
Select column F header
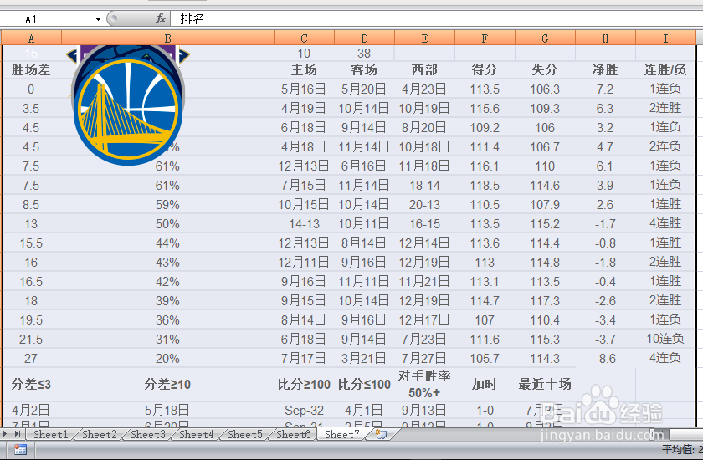(x=485, y=38)
